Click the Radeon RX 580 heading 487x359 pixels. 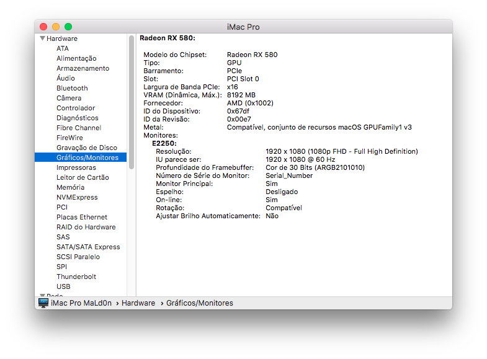tap(167, 38)
